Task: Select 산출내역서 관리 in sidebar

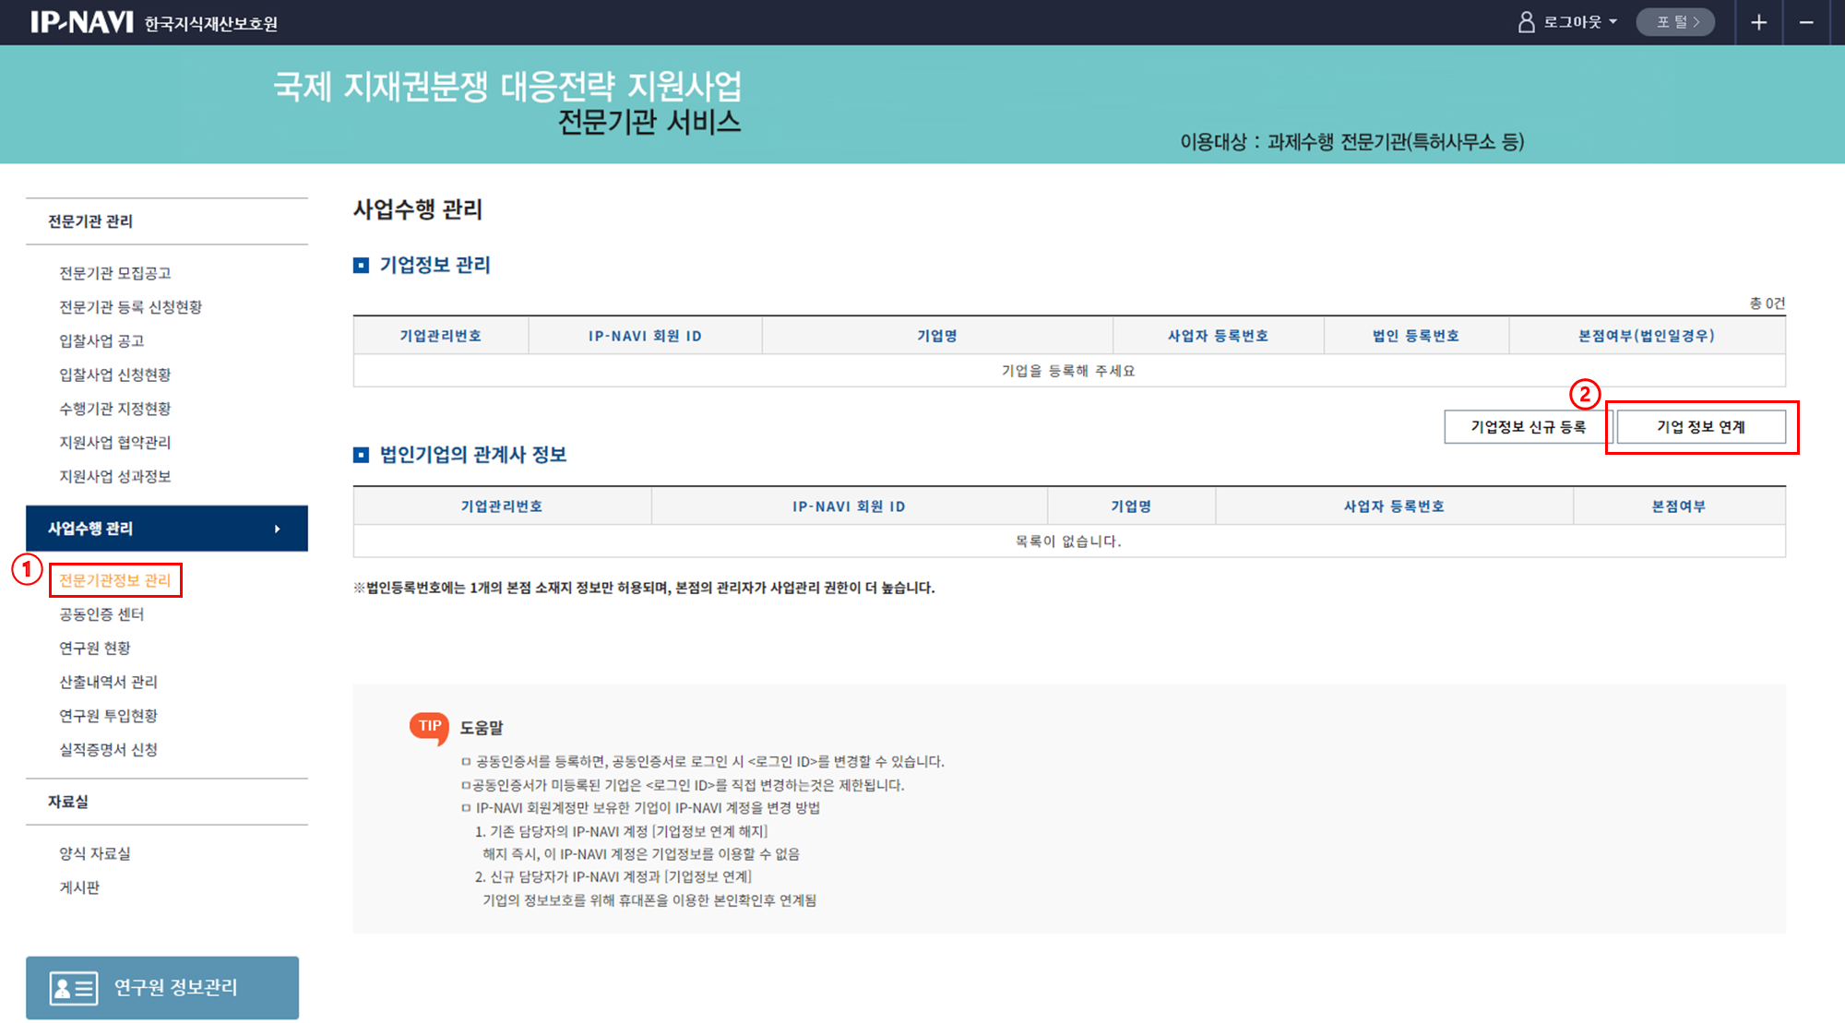Action: pyautogui.click(x=108, y=683)
